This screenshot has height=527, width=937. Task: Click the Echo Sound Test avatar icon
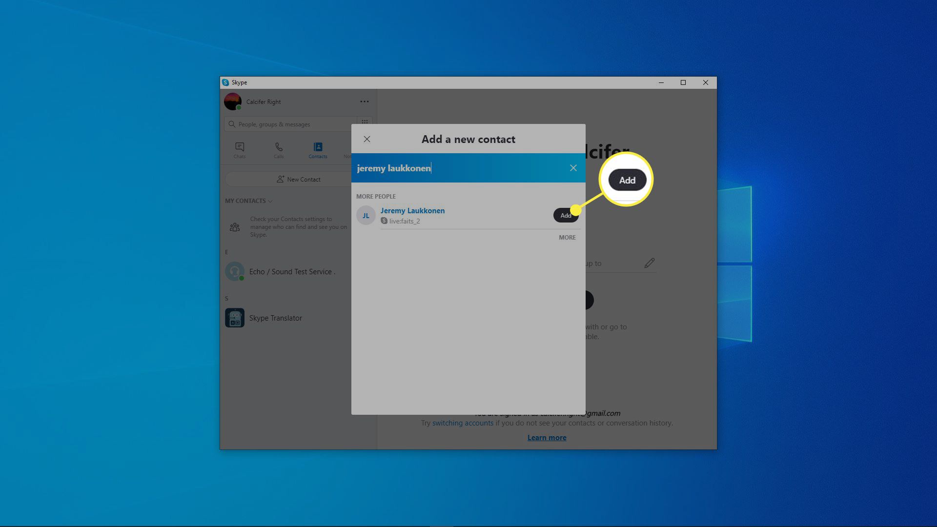(235, 271)
